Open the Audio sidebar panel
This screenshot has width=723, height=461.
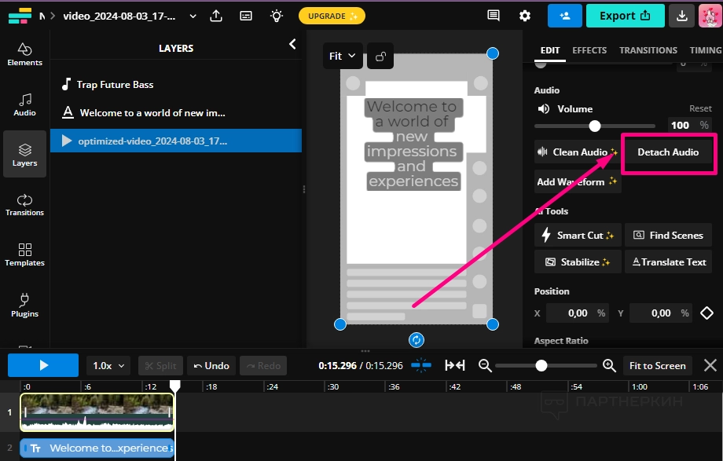24,104
